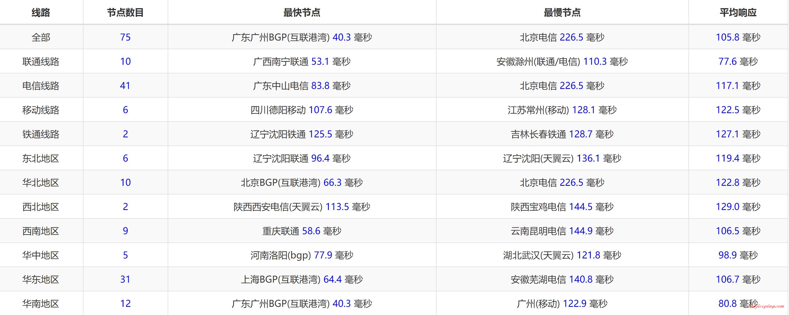Click node count 75 in 全部 row
Image resolution: width=789 pixels, height=315 pixels.
(125, 37)
